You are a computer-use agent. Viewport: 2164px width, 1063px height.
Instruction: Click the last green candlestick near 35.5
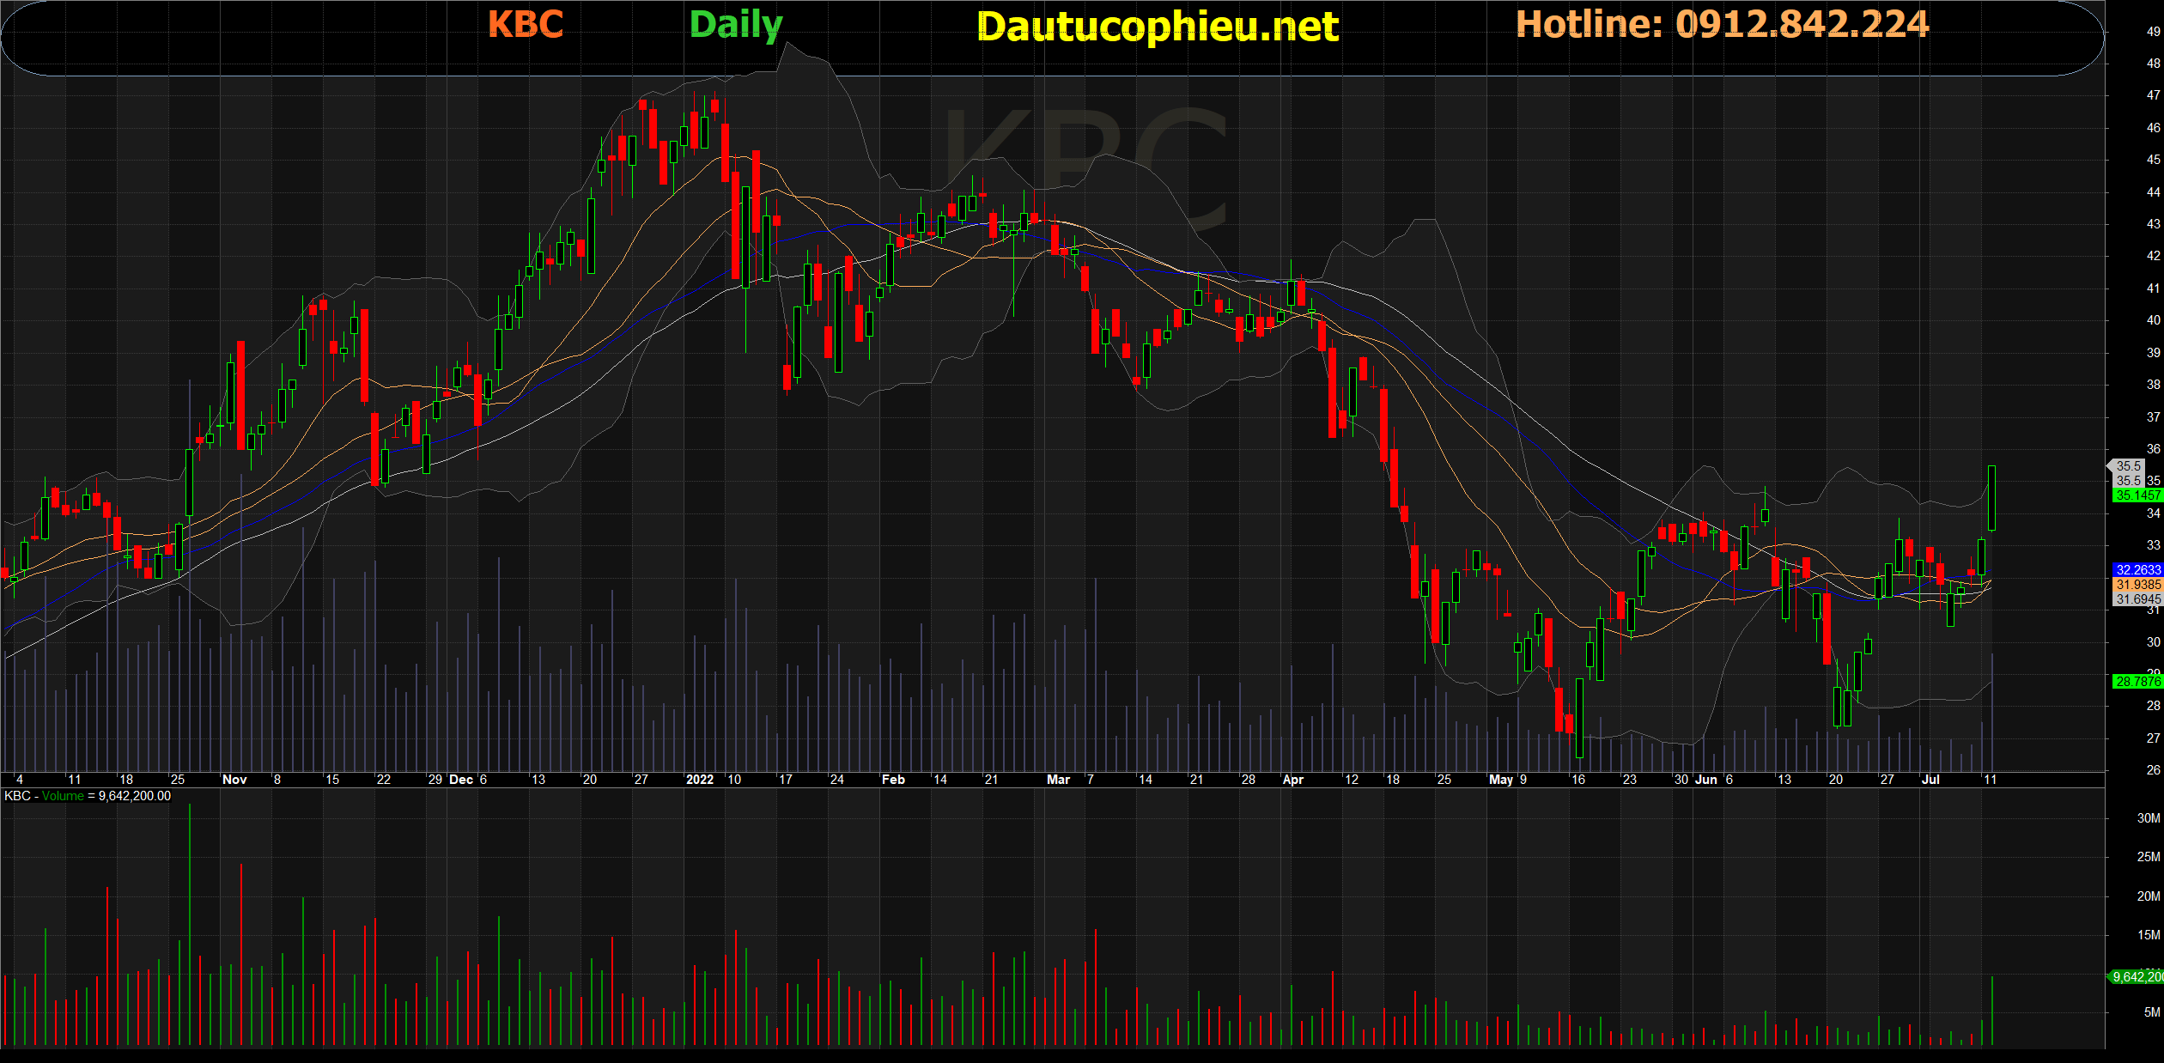[x=1991, y=498]
